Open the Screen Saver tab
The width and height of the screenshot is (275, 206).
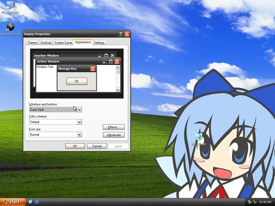pos(63,43)
